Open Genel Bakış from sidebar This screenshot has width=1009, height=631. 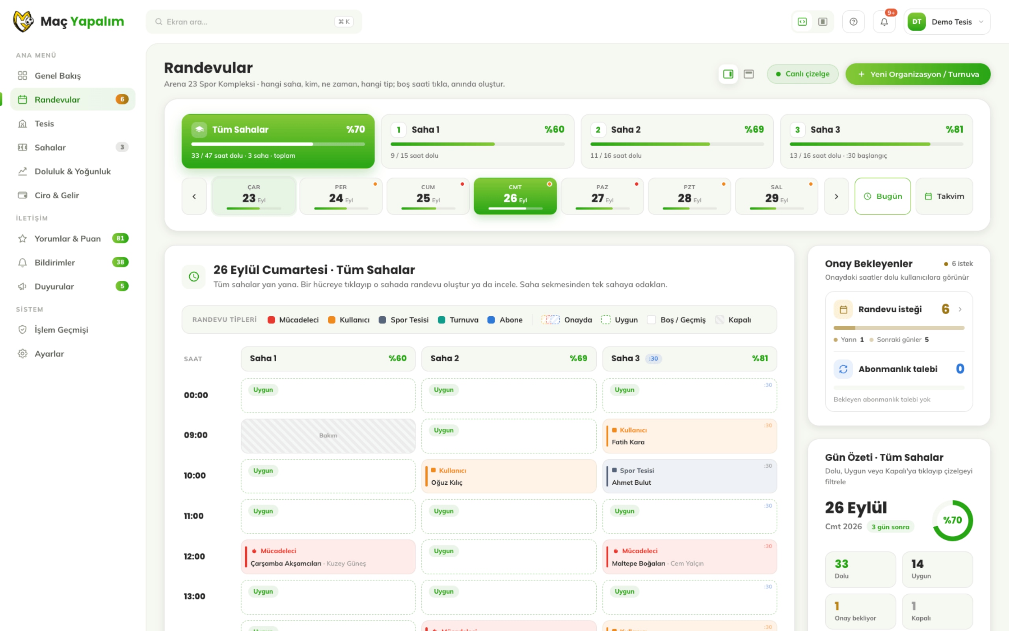73,76
